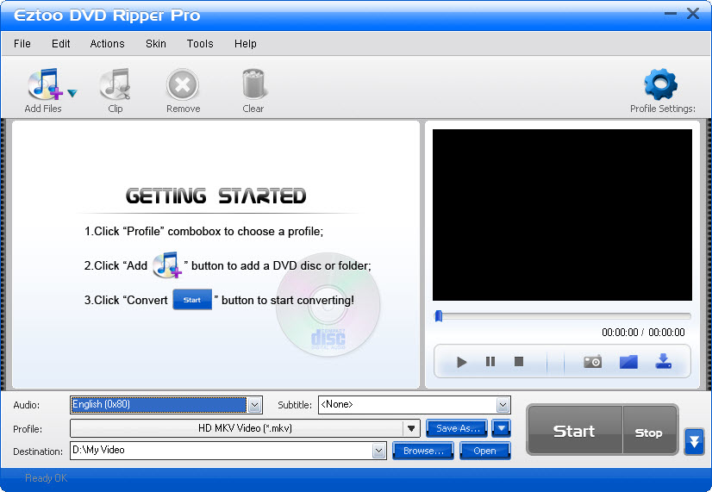The width and height of the screenshot is (712, 492).
Task: Expand the Destination path dropdown
Action: pos(378,451)
